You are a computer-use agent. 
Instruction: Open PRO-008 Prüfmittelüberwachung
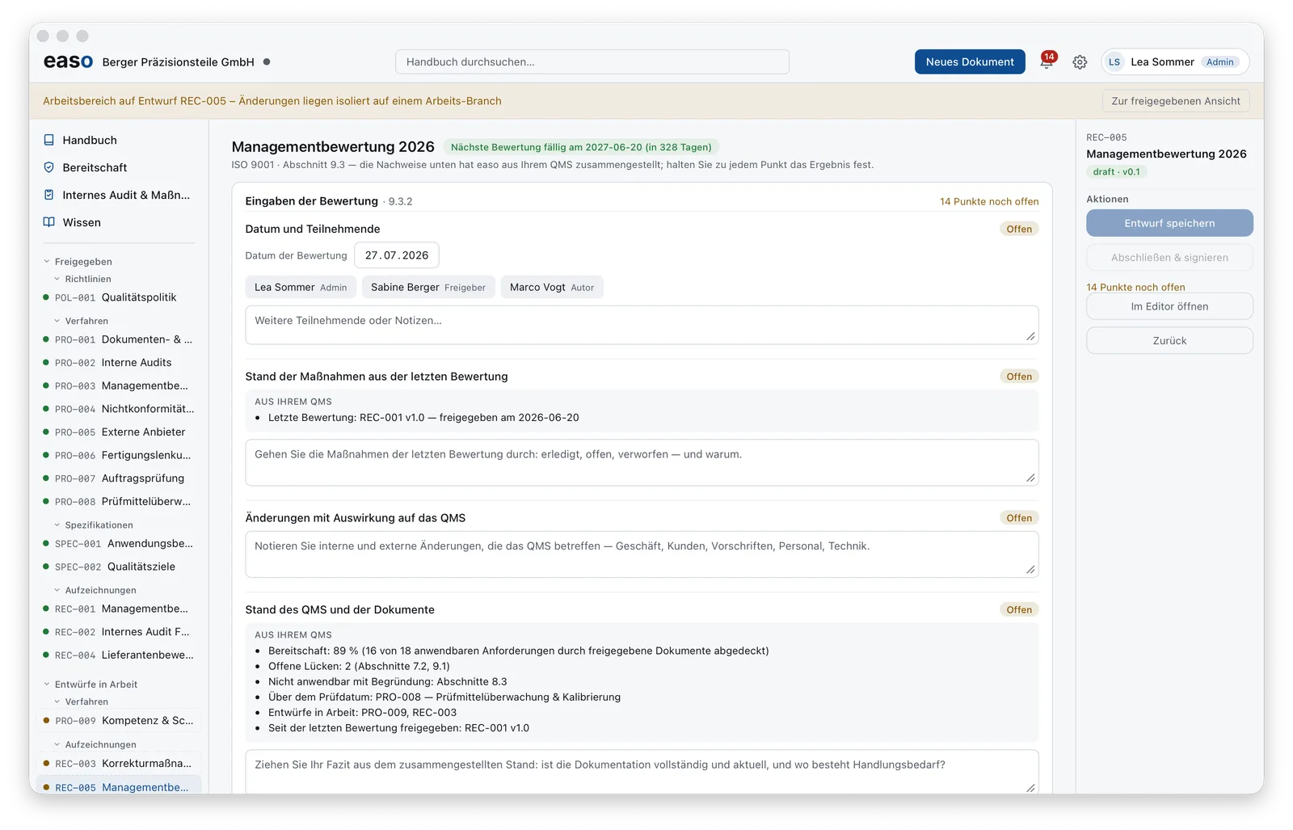[x=119, y=501]
